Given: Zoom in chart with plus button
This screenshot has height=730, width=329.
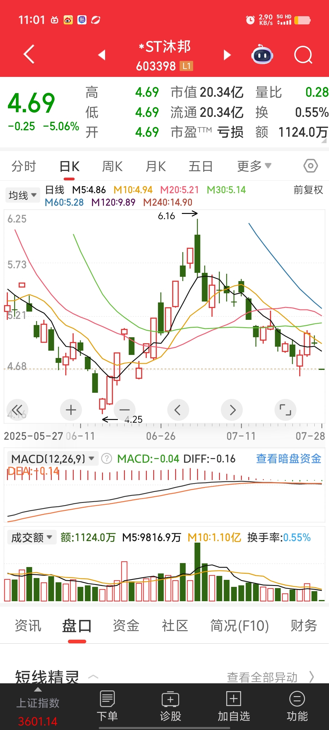Looking at the screenshot, I should tap(71, 410).
